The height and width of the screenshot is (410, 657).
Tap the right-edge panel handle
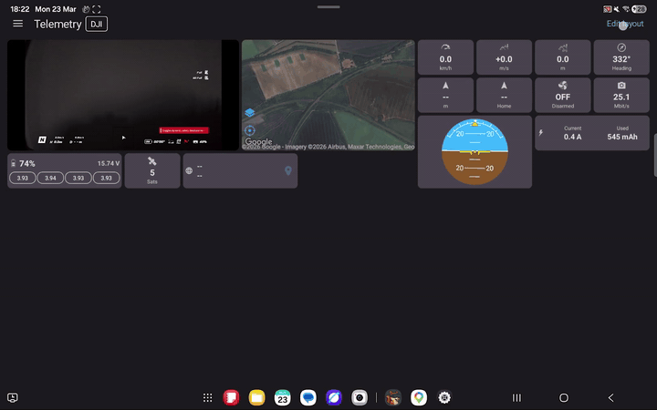click(x=655, y=156)
